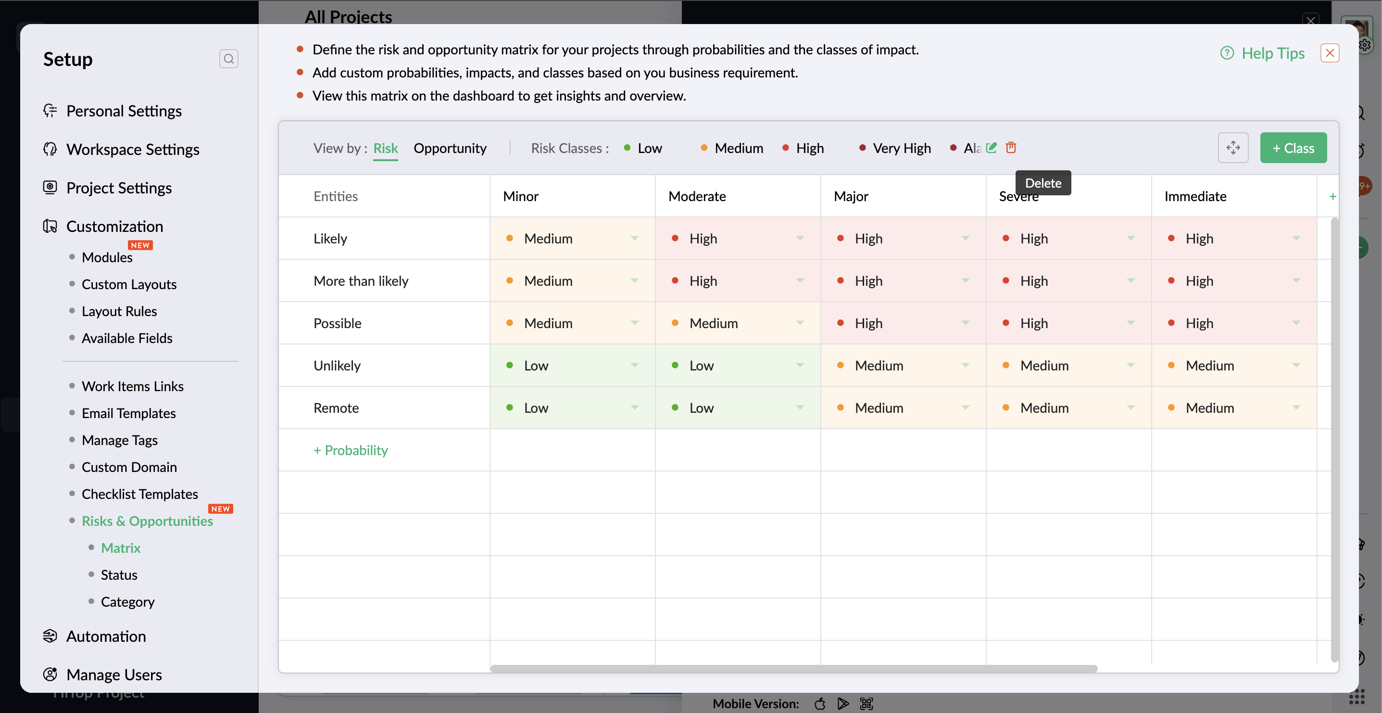Click the expand matrix fullscreen icon
This screenshot has width=1382, height=713.
click(1233, 148)
